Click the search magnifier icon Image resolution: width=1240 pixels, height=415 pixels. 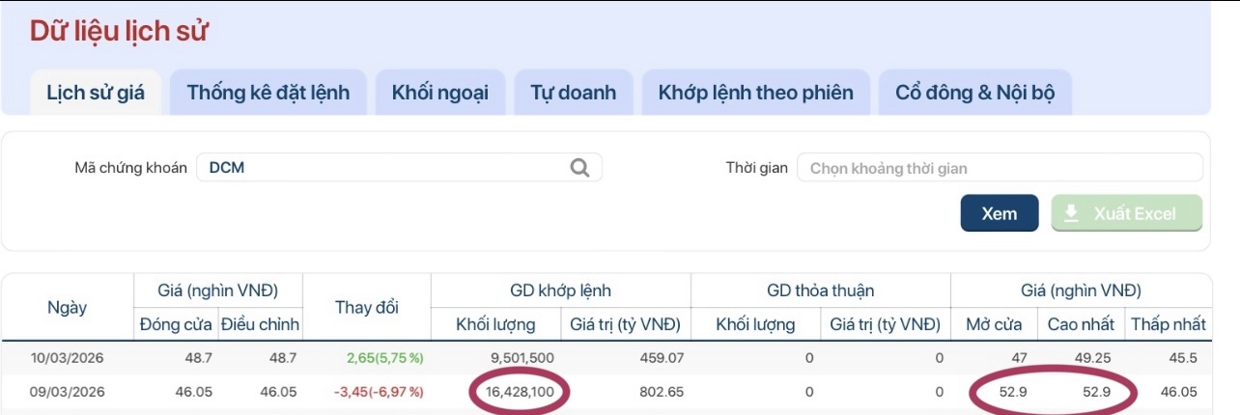pyautogui.click(x=579, y=168)
